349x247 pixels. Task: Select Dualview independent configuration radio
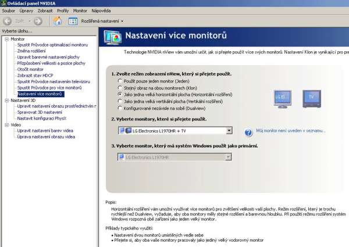[x=120, y=108]
